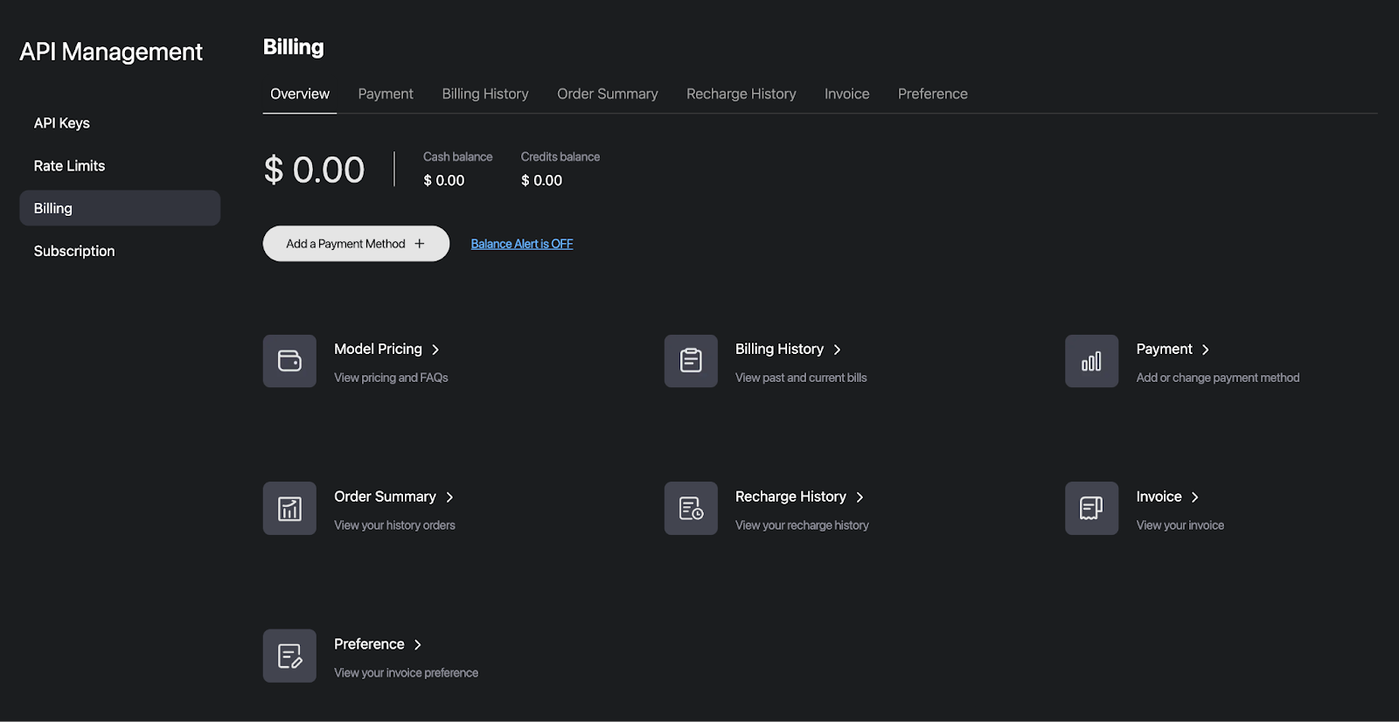The height and width of the screenshot is (722, 1399).
Task: Select the Recharge History tab
Action: pos(741,94)
